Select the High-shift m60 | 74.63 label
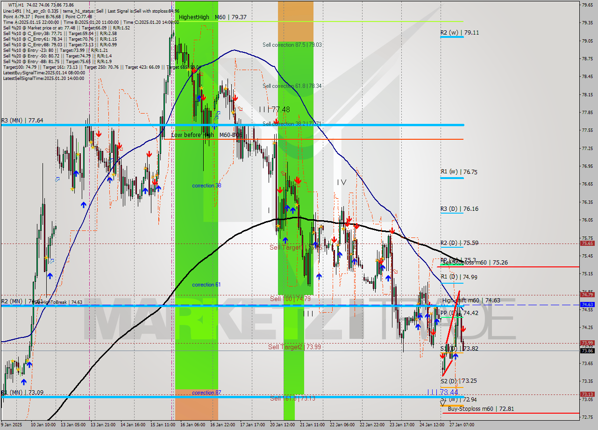This screenshot has width=598, height=430. pos(471,301)
